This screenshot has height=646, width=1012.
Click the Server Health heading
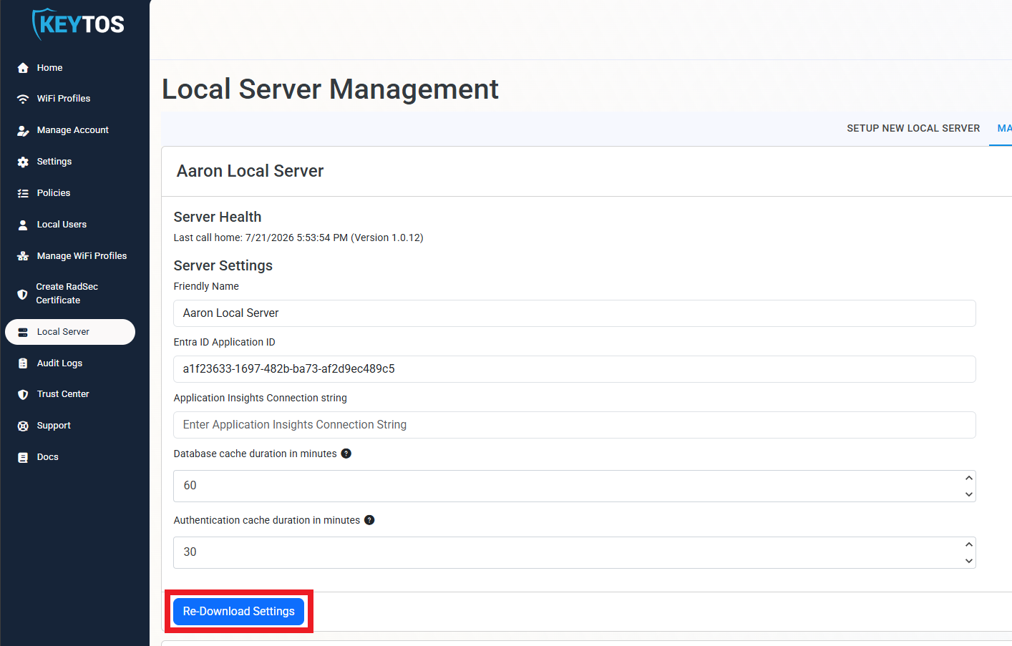point(218,217)
